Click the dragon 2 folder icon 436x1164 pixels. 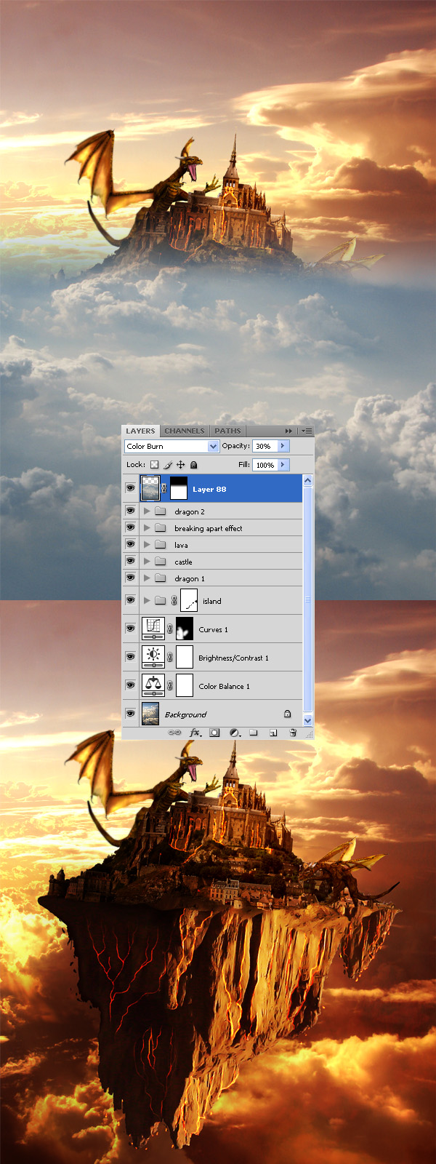[161, 511]
